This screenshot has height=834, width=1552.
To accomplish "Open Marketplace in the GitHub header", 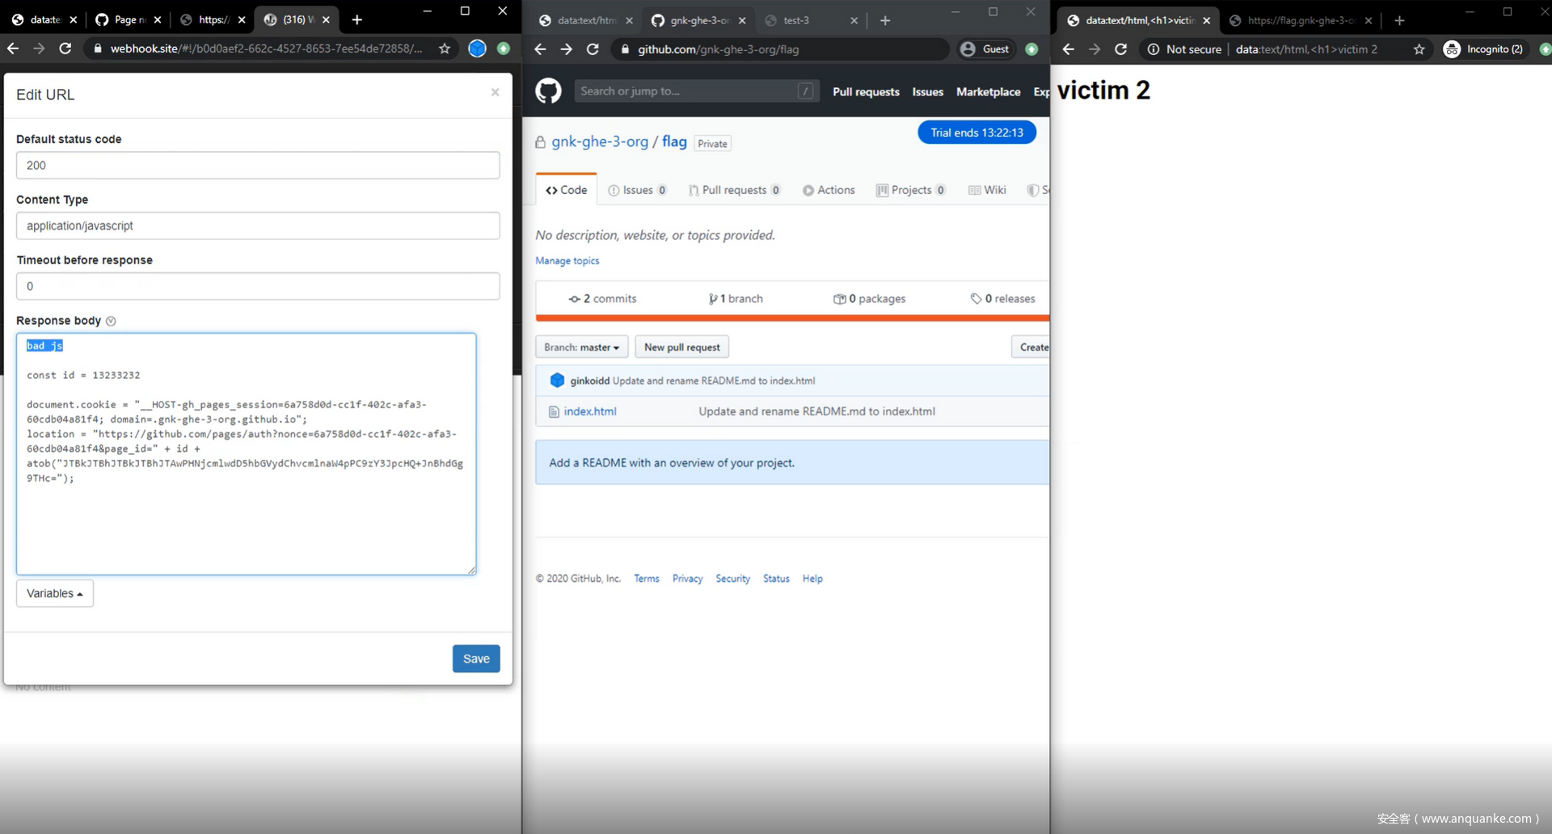I will coord(988,92).
